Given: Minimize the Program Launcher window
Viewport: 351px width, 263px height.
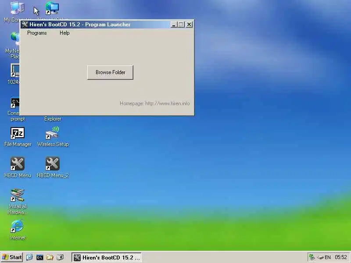Looking at the screenshot, I should 174,25.
